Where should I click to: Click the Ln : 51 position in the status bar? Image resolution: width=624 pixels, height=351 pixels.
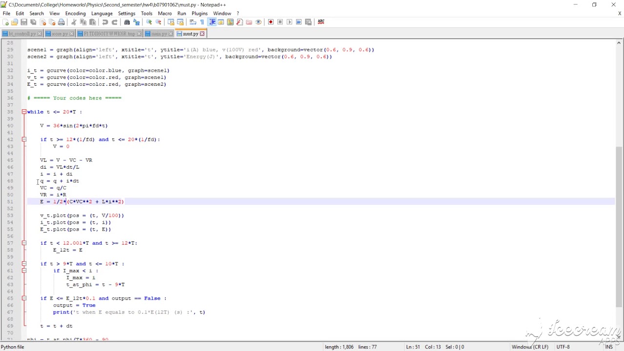tap(412, 347)
